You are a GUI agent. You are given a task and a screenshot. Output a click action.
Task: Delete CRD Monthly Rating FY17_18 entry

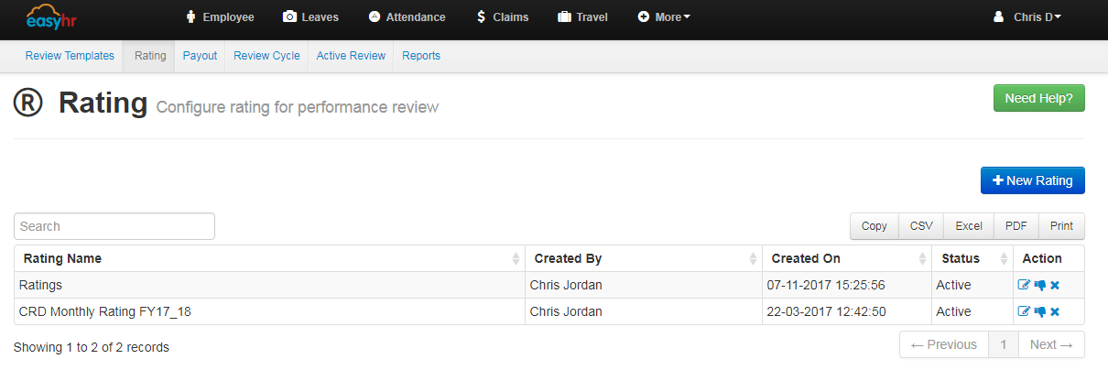pyautogui.click(x=1055, y=312)
